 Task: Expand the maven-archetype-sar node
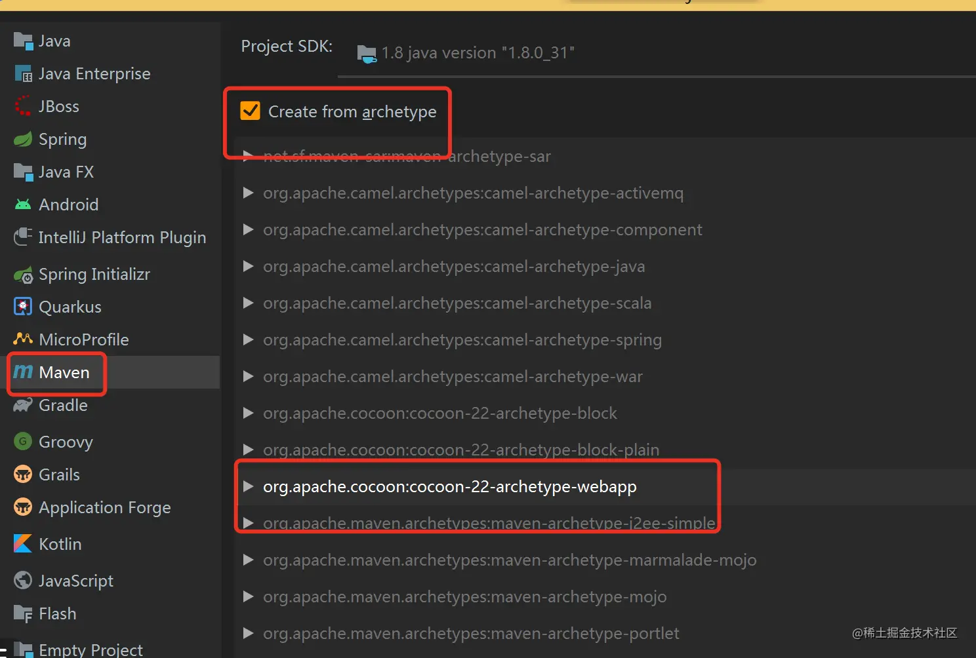[248, 156]
